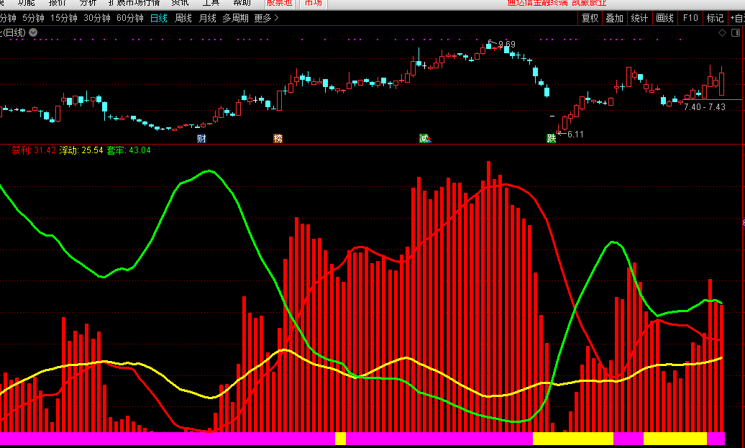Open F10 company information

tap(690, 18)
